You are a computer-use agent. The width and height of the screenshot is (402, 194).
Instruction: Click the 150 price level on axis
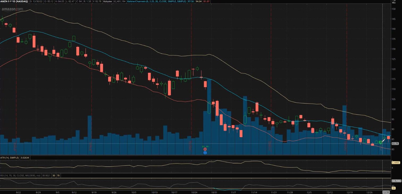pos(393,9)
